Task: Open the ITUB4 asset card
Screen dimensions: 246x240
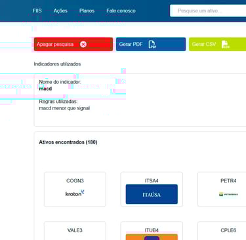Action: pyautogui.click(x=152, y=231)
